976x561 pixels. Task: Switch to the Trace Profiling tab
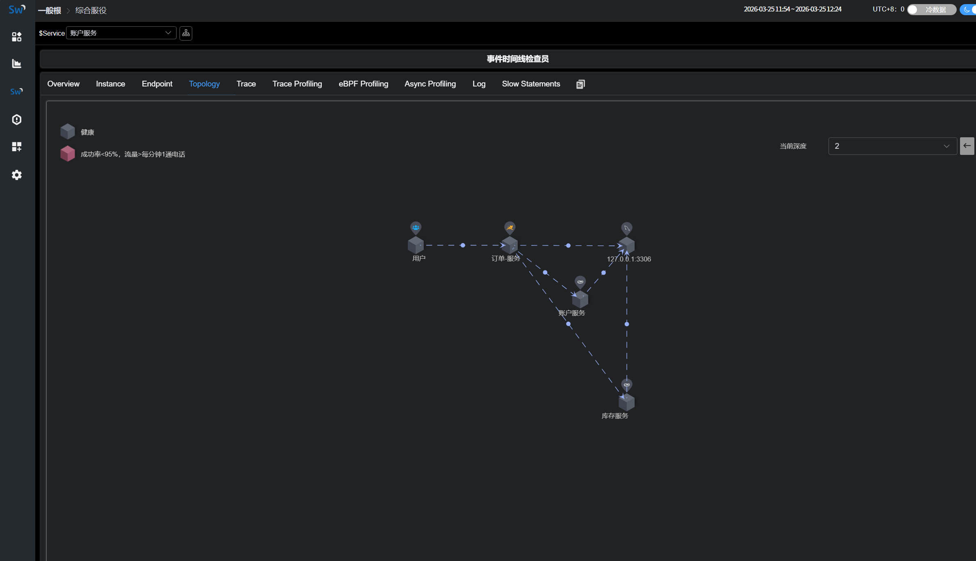click(297, 84)
